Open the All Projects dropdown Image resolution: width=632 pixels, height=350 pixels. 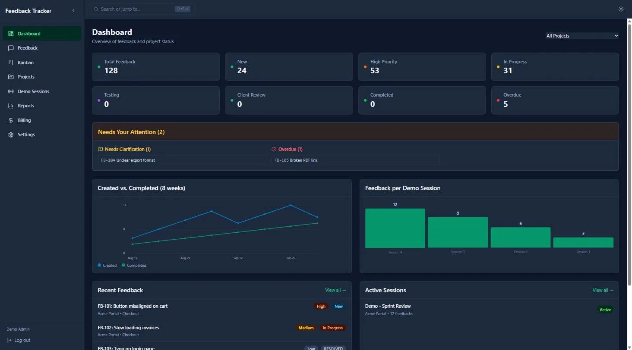582,36
